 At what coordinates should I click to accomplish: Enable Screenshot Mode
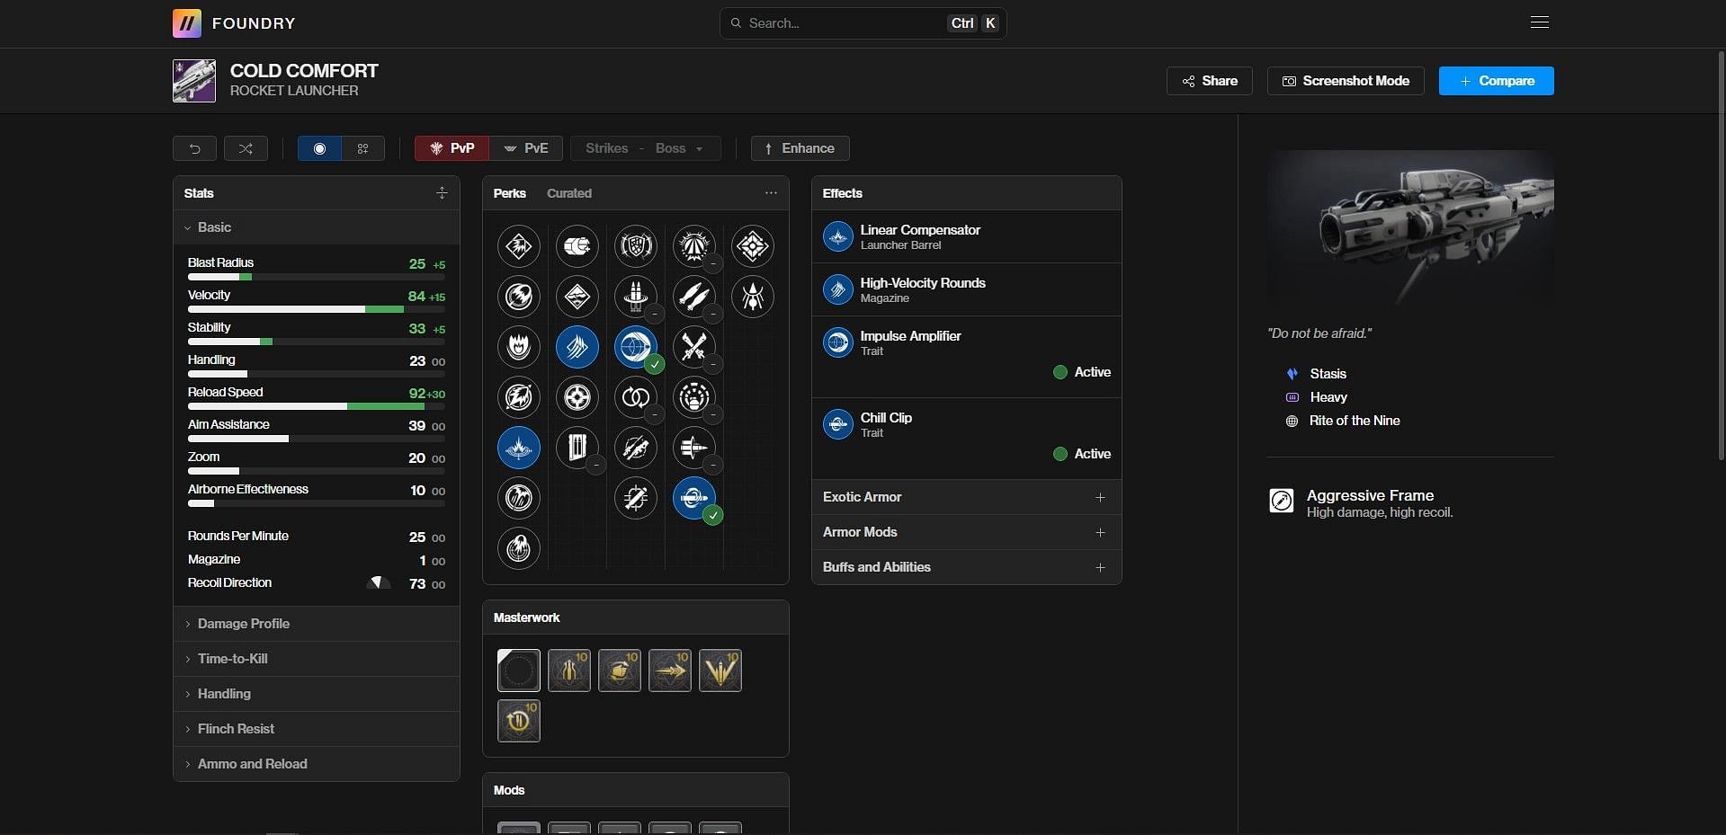pyautogui.click(x=1346, y=81)
